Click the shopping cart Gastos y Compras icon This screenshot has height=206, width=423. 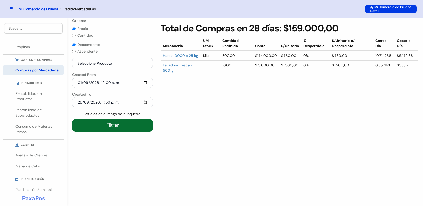(17, 60)
